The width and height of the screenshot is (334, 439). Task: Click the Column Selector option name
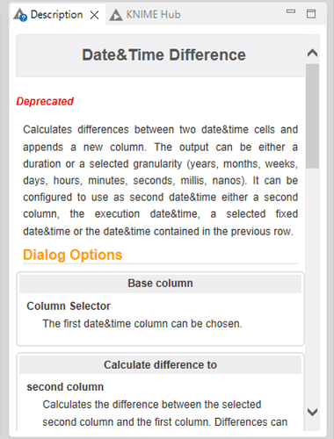[69, 306]
